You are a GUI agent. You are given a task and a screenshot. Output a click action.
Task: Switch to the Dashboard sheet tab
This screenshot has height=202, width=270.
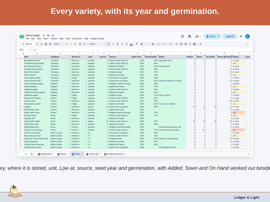46,154
